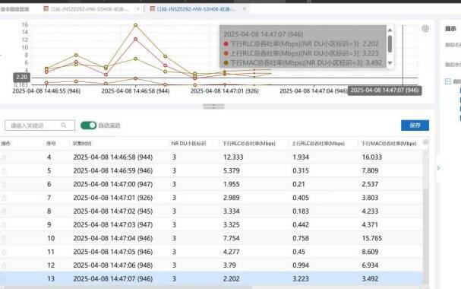This screenshot has width=461, height=289.
Task: Click table cell with time 14:47:06 (948)
Action: coord(113,265)
